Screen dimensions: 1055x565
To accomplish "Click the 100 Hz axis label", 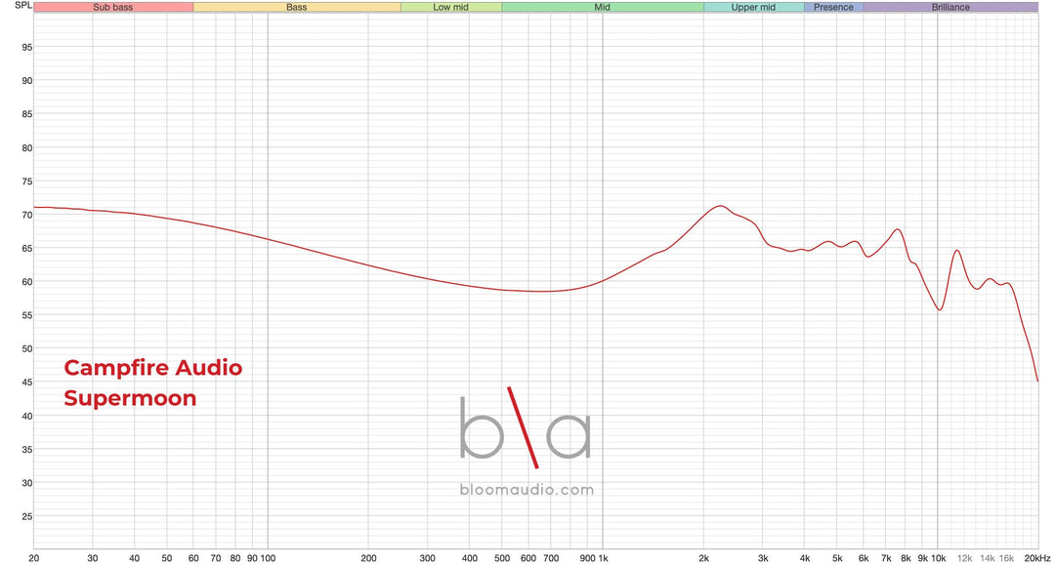I will tap(268, 558).
